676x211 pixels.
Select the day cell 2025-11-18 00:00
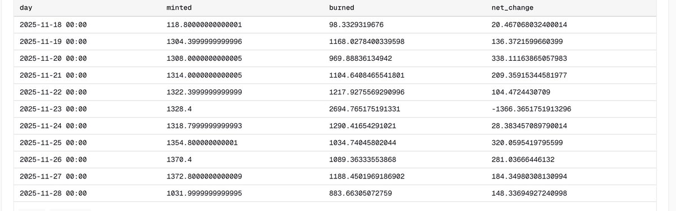point(53,25)
